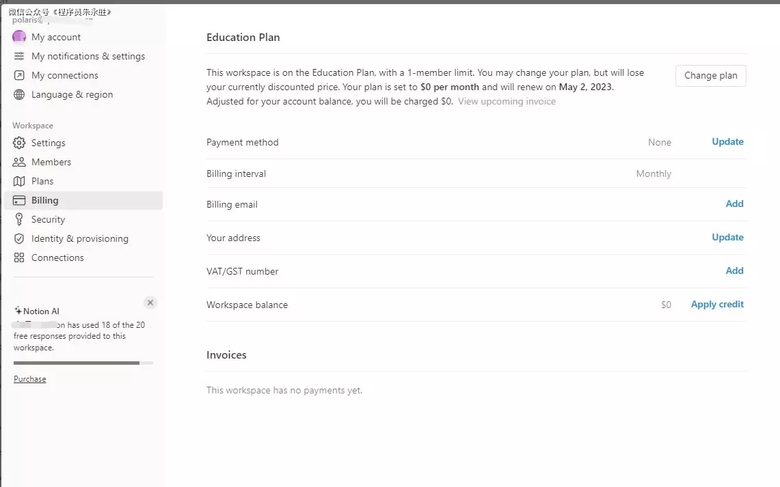780x487 pixels.
Task: Update the payment method
Action: pyautogui.click(x=727, y=142)
